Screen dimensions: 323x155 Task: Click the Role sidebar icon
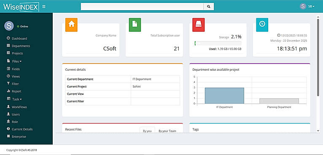pos(8,121)
